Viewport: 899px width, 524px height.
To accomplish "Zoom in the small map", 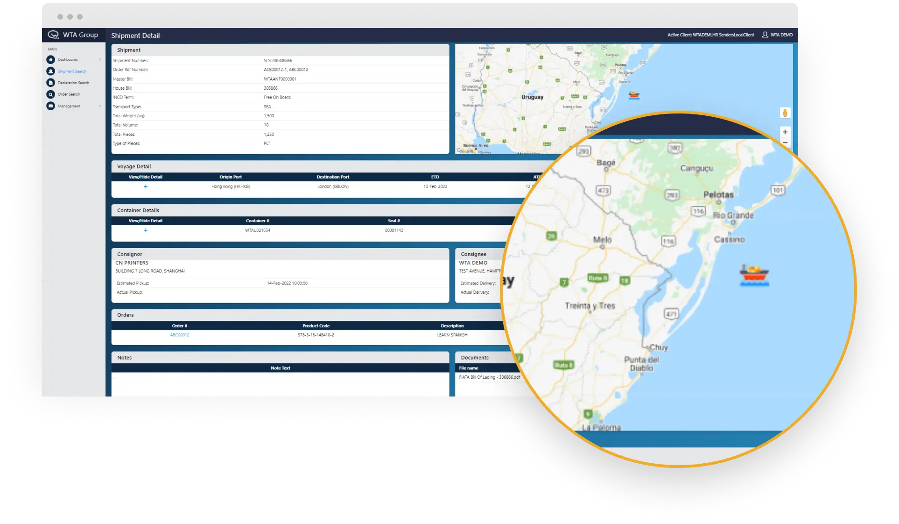I will 785,132.
